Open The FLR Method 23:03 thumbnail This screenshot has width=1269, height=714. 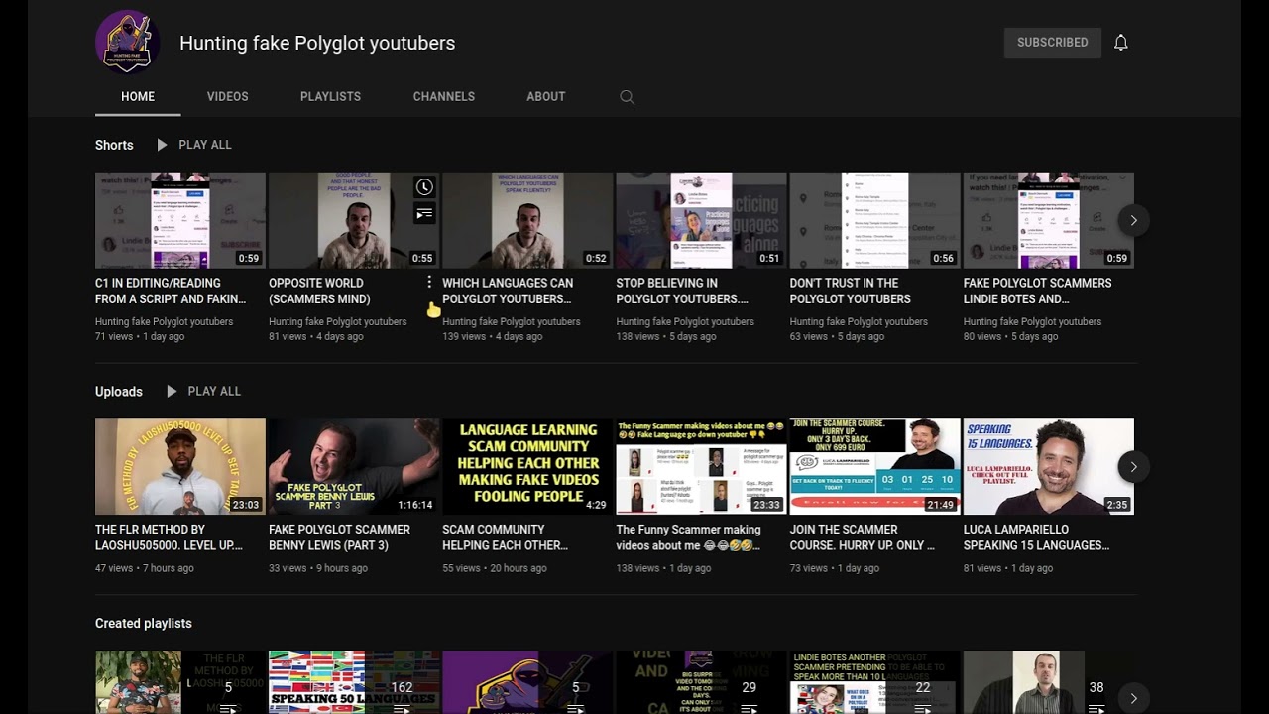pos(180,466)
